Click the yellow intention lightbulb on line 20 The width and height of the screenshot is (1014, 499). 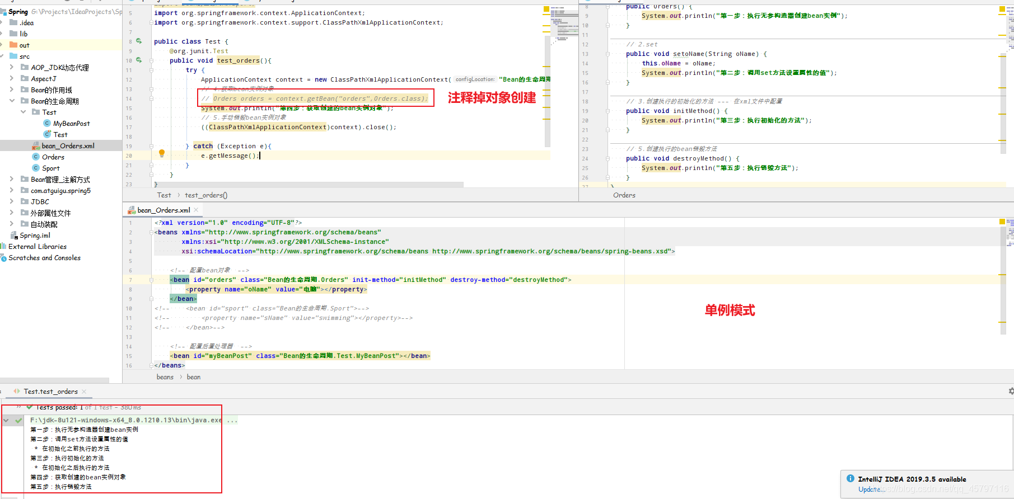pos(162,153)
